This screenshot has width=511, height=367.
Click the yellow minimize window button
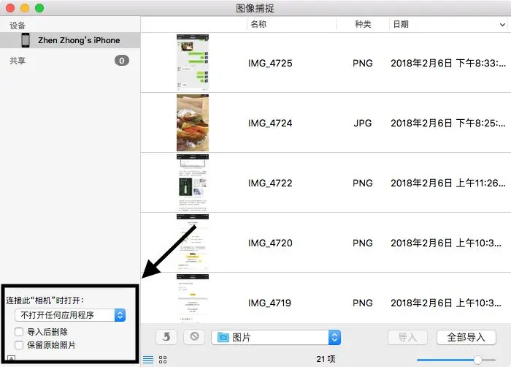(x=25, y=8)
